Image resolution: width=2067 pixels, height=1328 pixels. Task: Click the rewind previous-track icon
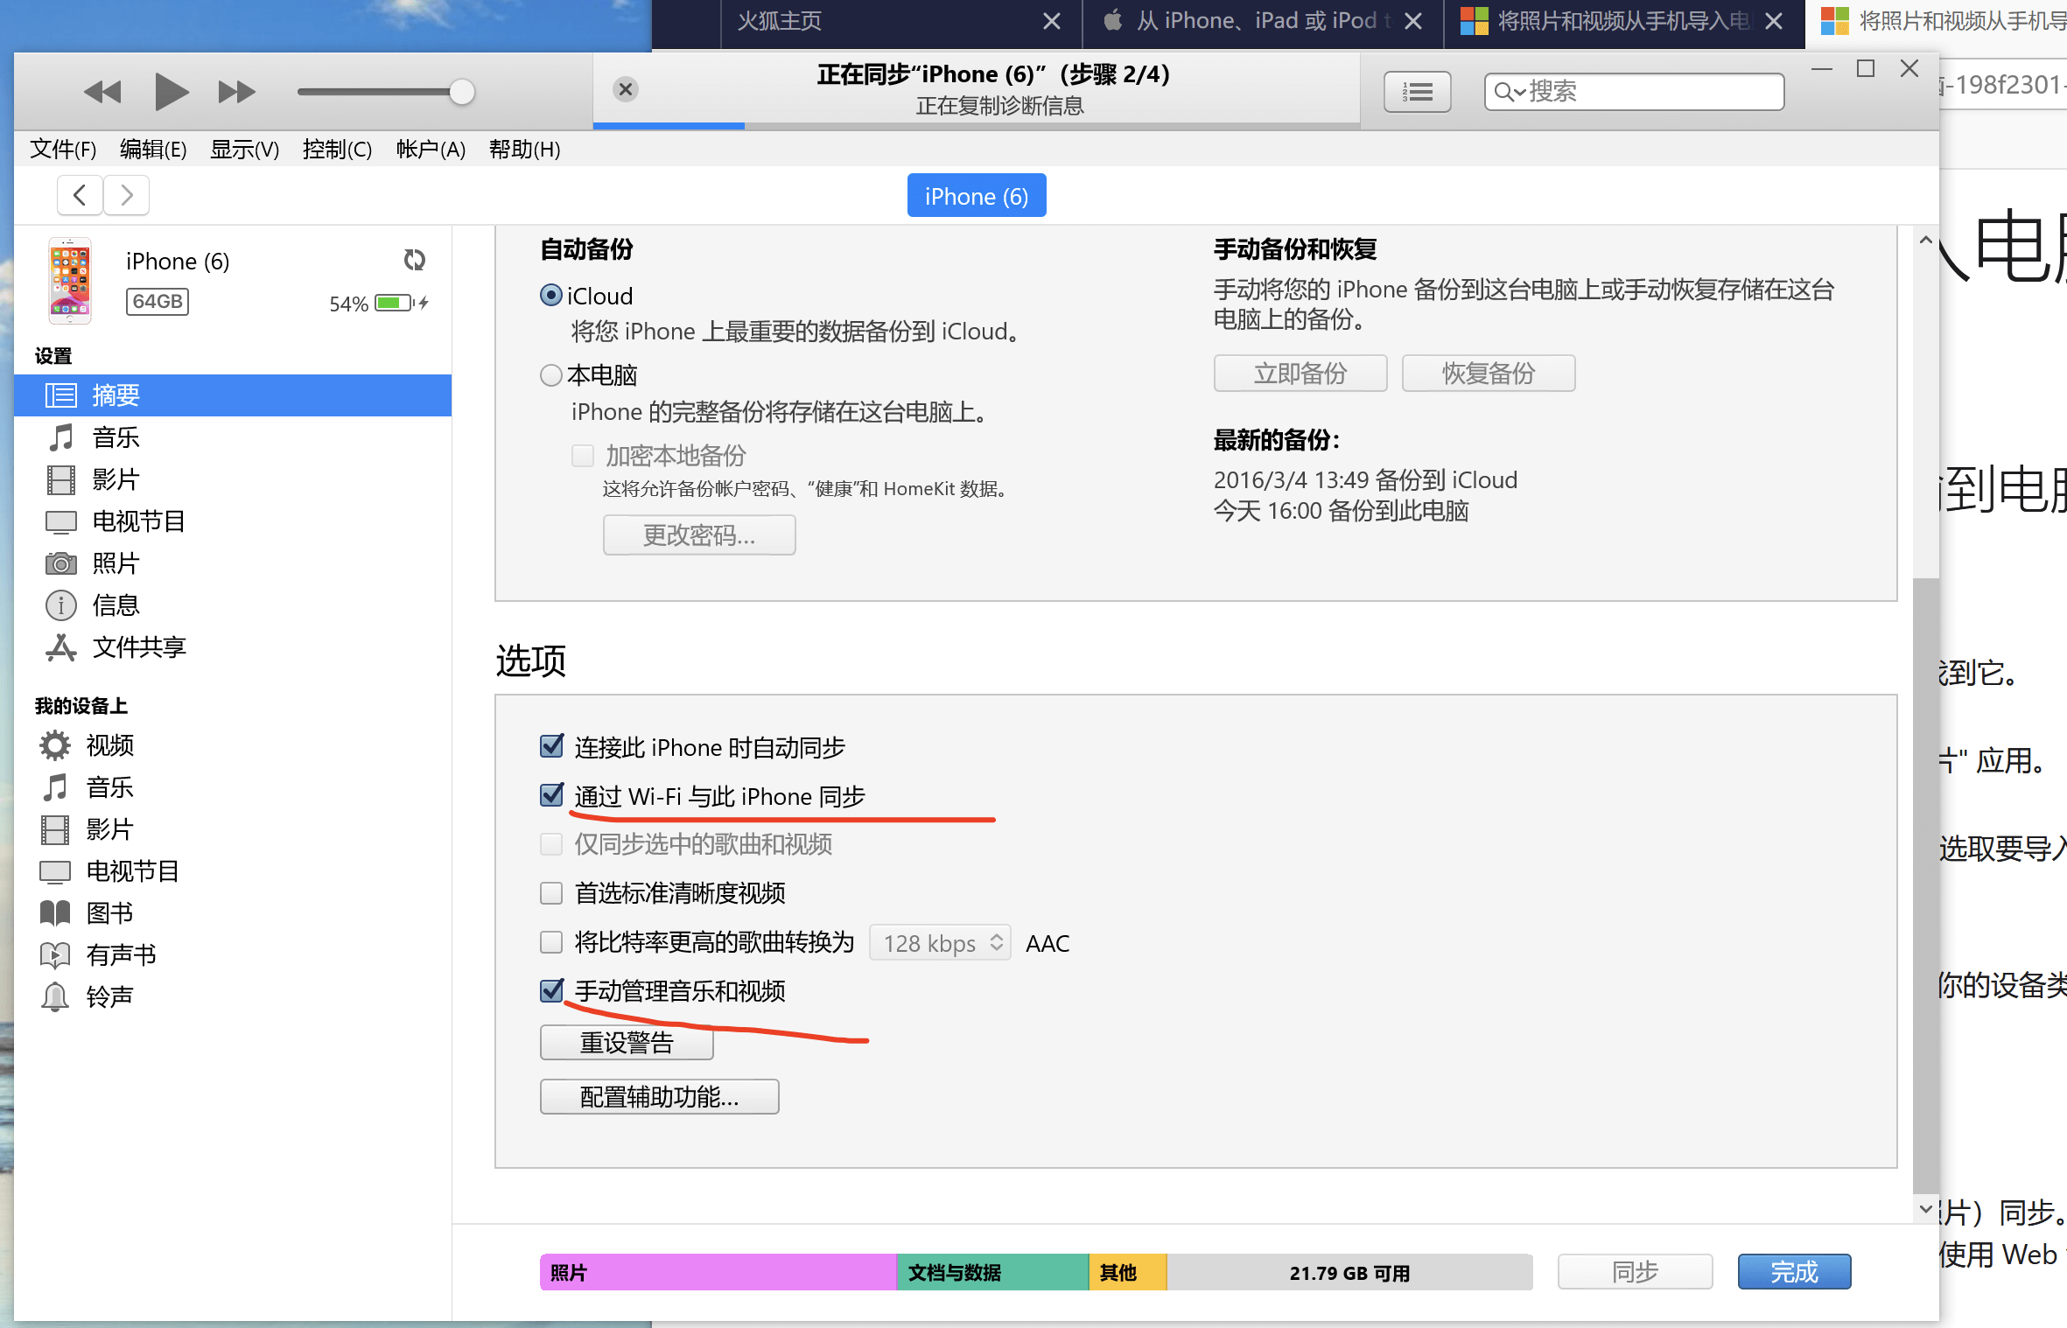click(x=102, y=92)
